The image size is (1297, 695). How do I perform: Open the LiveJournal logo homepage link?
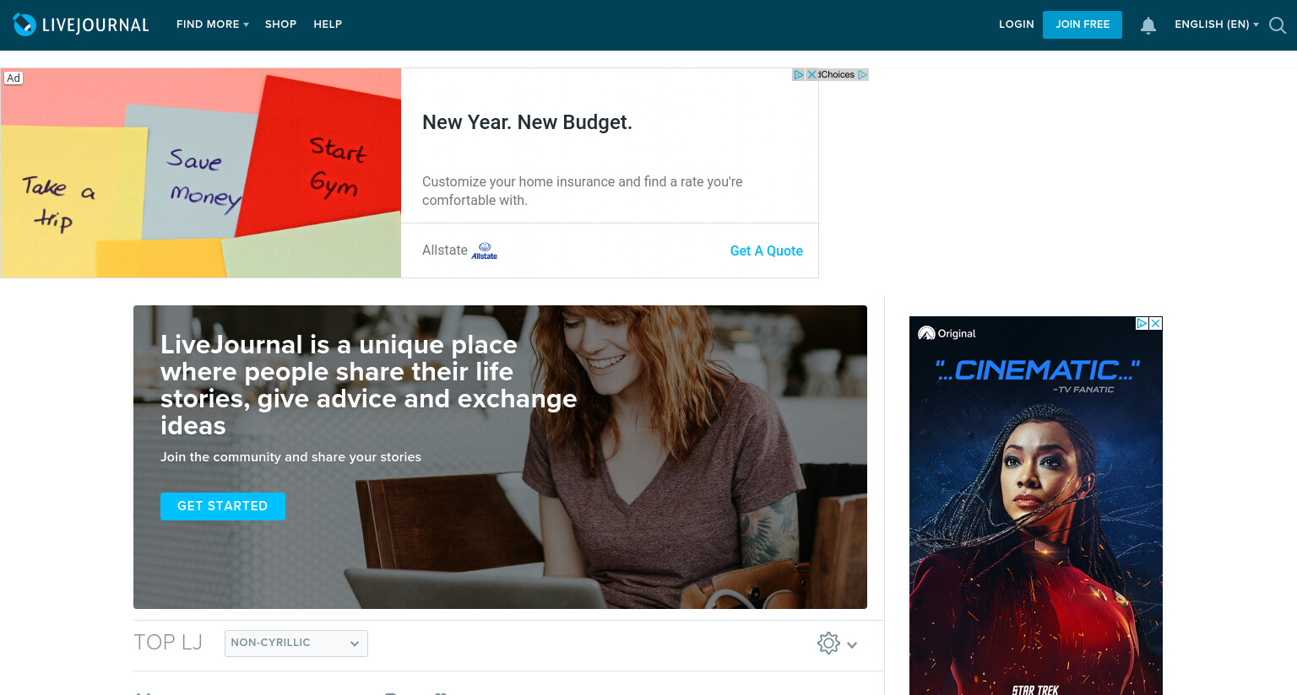(x=81, y=24)
